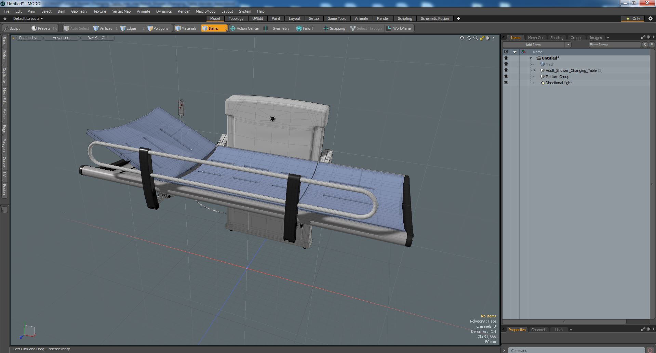This screenshot has height=353, width=656.
Task: Switch to the Topology layout tab
Action: tap(236, 18)
